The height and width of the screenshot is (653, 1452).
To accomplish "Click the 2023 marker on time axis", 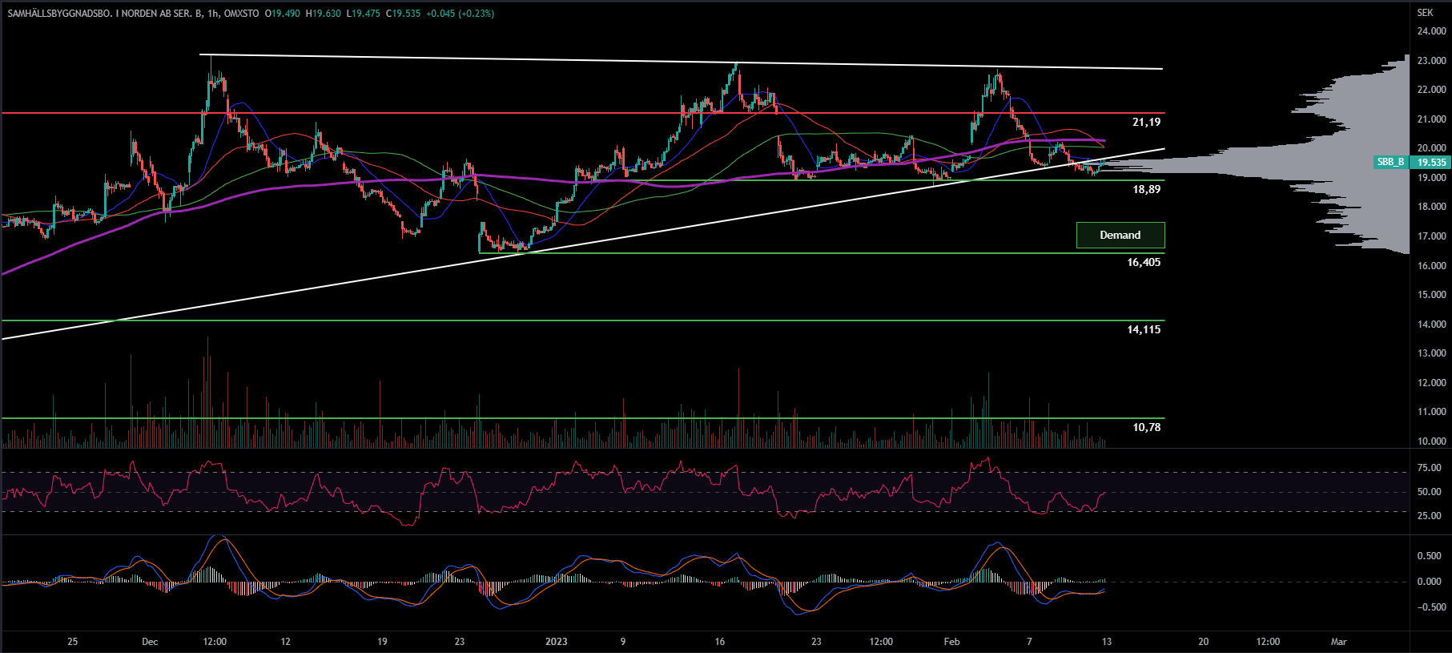I will [x=556, y=641].
